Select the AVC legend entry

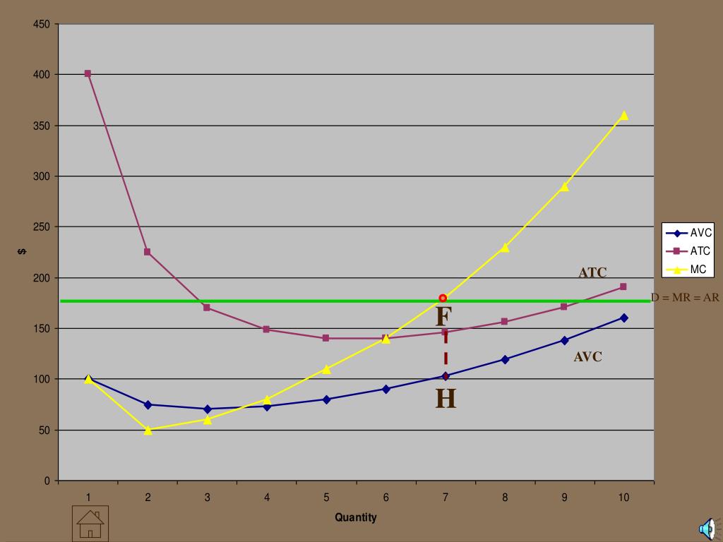click(x=688, y=233)
